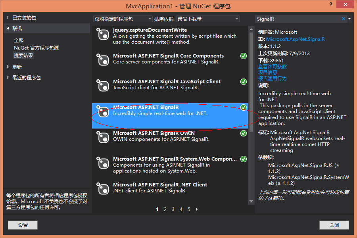Open the 仅限稳定的程序包 dropdown

point(123,19)
